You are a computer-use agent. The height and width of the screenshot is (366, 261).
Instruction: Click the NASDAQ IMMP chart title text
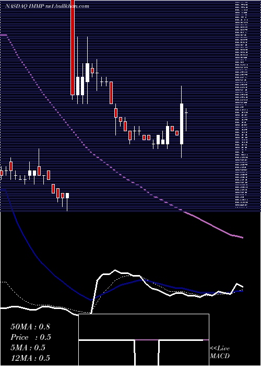[x=47, y=6]
